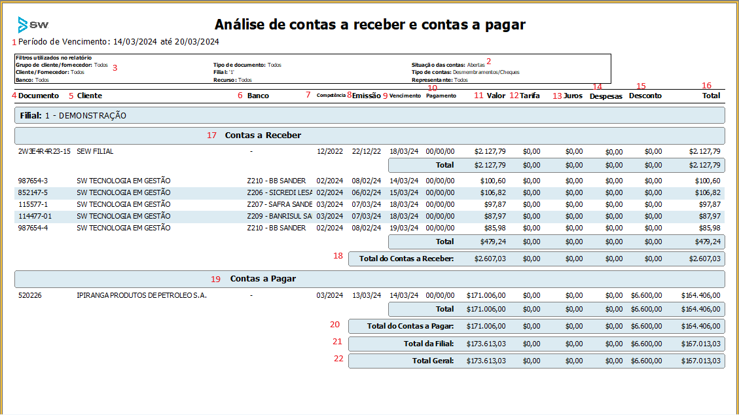Click bank 'Z207 - SAFRA' in row 115577-1

279,204
